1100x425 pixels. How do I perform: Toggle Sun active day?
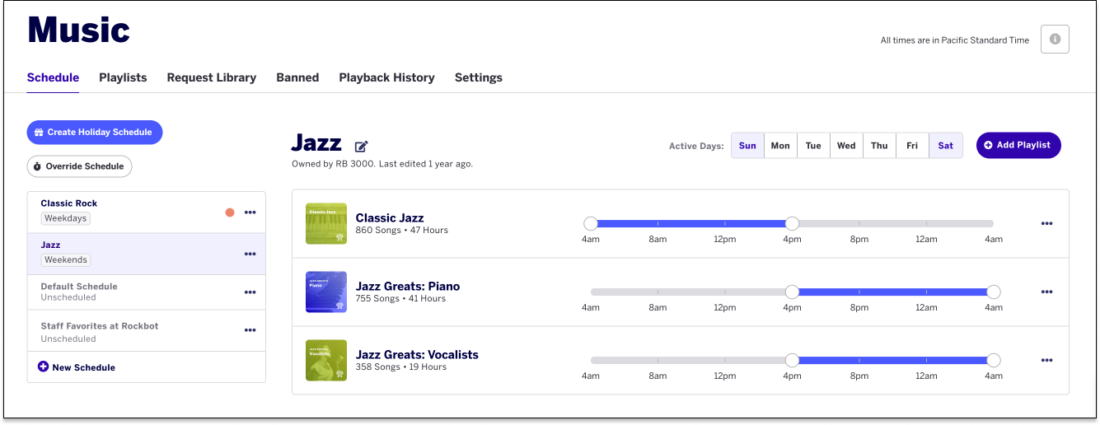pos(747,146)
